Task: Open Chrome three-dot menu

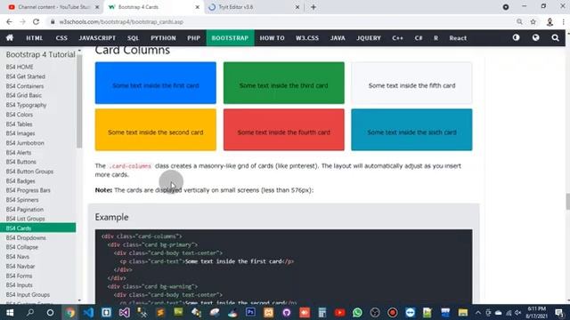Action: [563, 21]
